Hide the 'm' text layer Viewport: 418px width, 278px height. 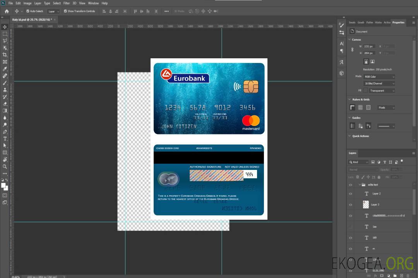click(x=351, y=249)
